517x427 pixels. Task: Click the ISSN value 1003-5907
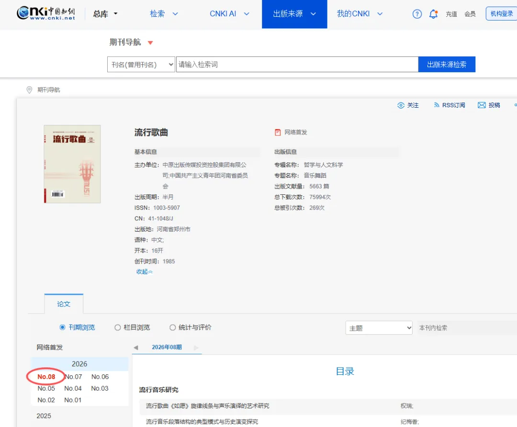pyautogui.click(x=167, y=208)
